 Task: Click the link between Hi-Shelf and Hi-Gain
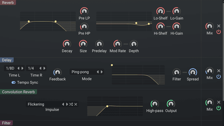(x=169, y=27)
